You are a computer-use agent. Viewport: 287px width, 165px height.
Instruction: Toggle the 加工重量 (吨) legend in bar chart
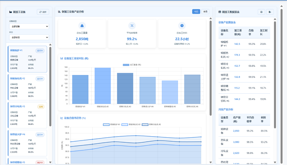pos(132,65)
